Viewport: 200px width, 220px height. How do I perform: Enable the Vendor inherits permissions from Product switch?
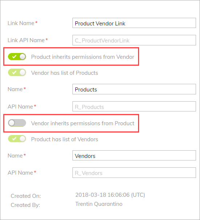[17, 123]
